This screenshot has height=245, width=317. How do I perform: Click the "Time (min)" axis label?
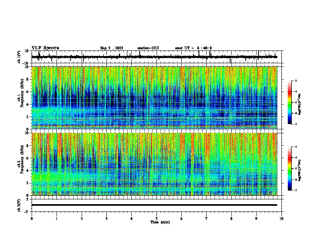point(160,222)
